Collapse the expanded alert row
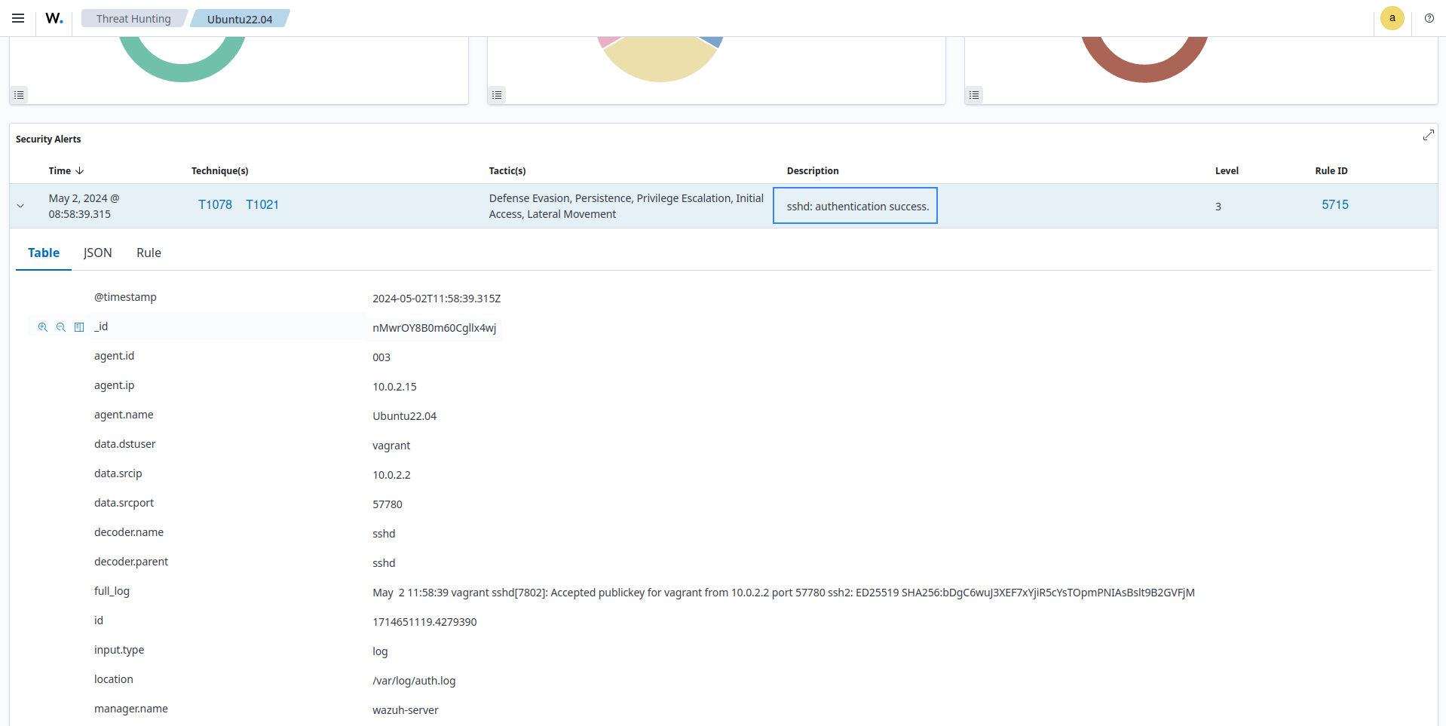 point(20,206)
